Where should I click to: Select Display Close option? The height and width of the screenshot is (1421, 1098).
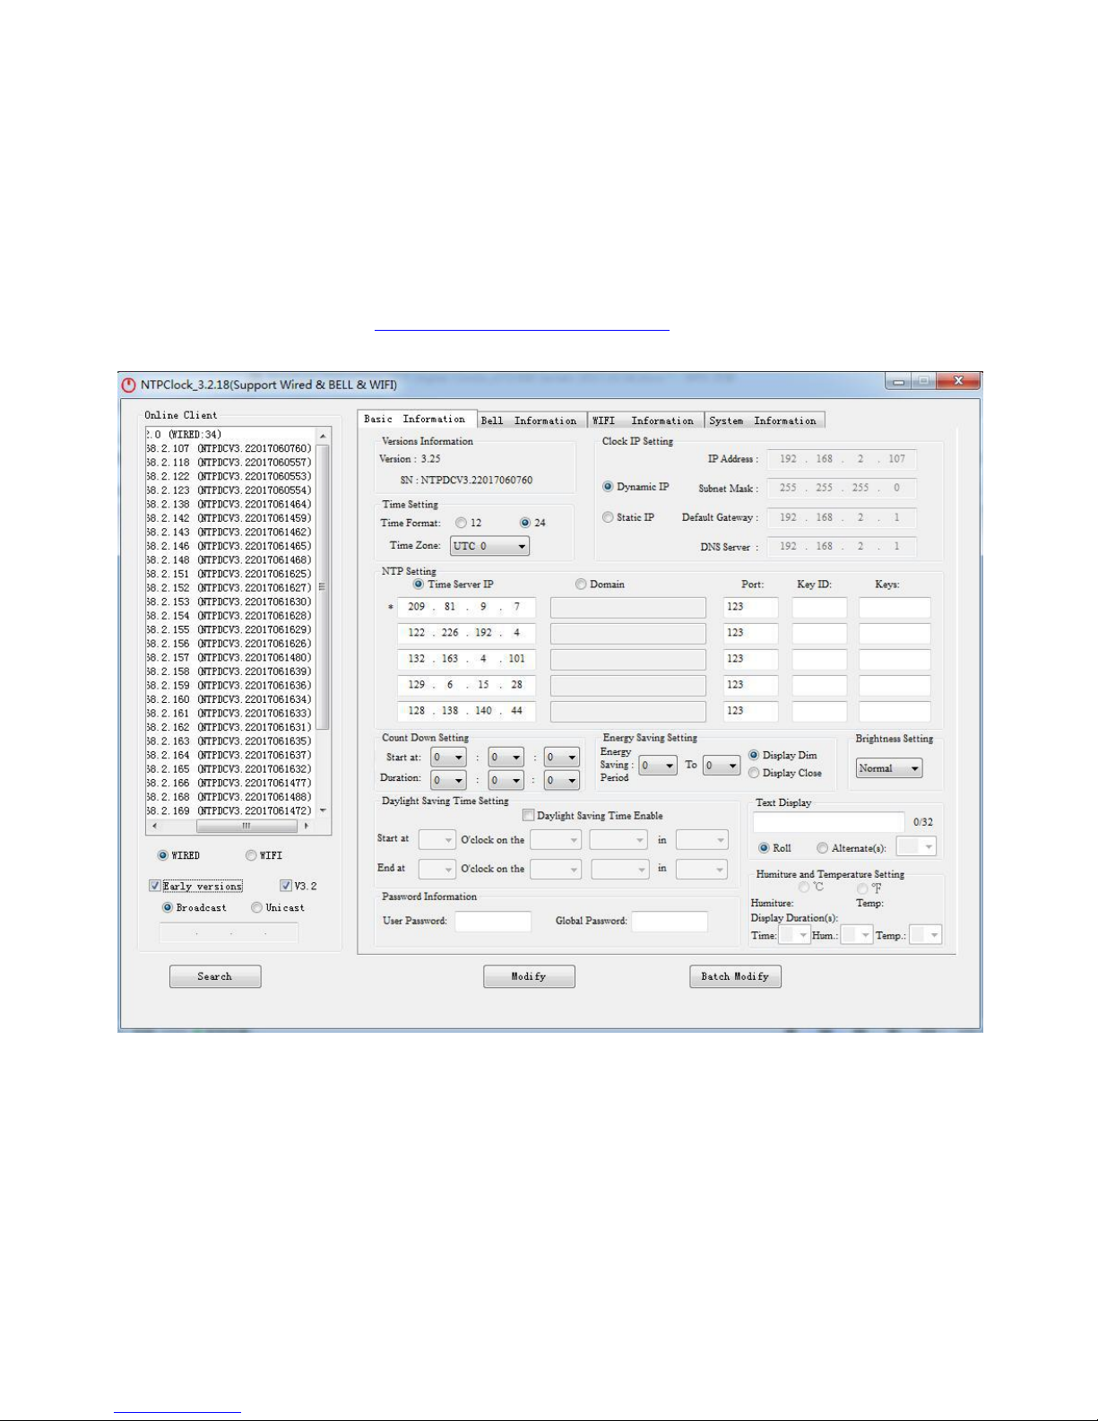(x=754, y=773)
